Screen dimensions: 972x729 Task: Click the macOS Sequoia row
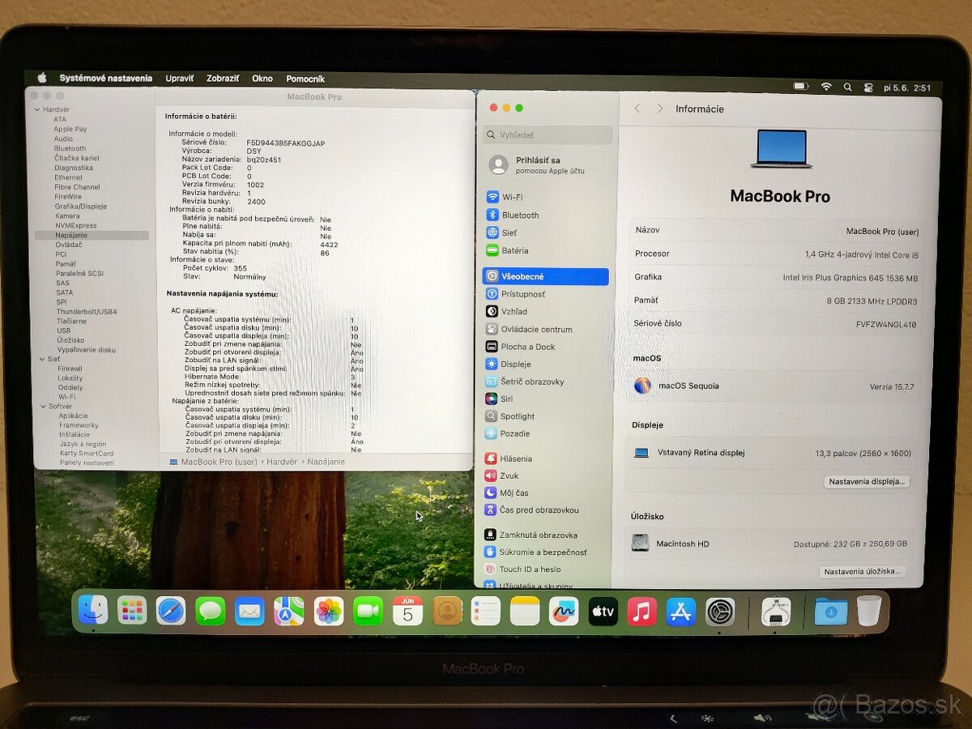point(774,386)
